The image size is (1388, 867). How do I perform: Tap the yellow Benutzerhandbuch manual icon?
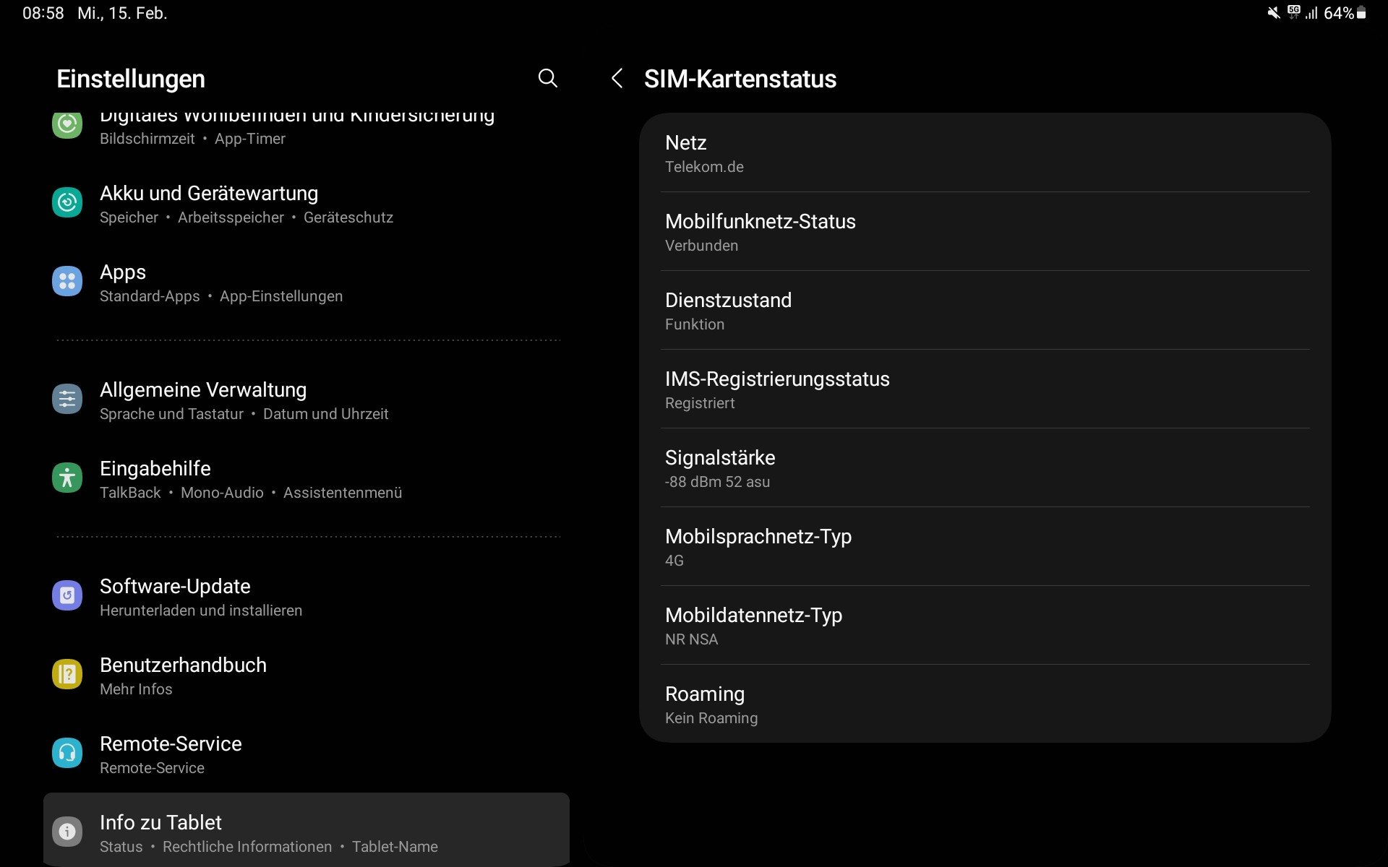[x=67, y=674]
